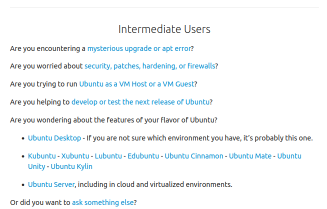
Task: Open Ubuntu as a VM Host or Guest link
Action: click(x=136, y=84)
